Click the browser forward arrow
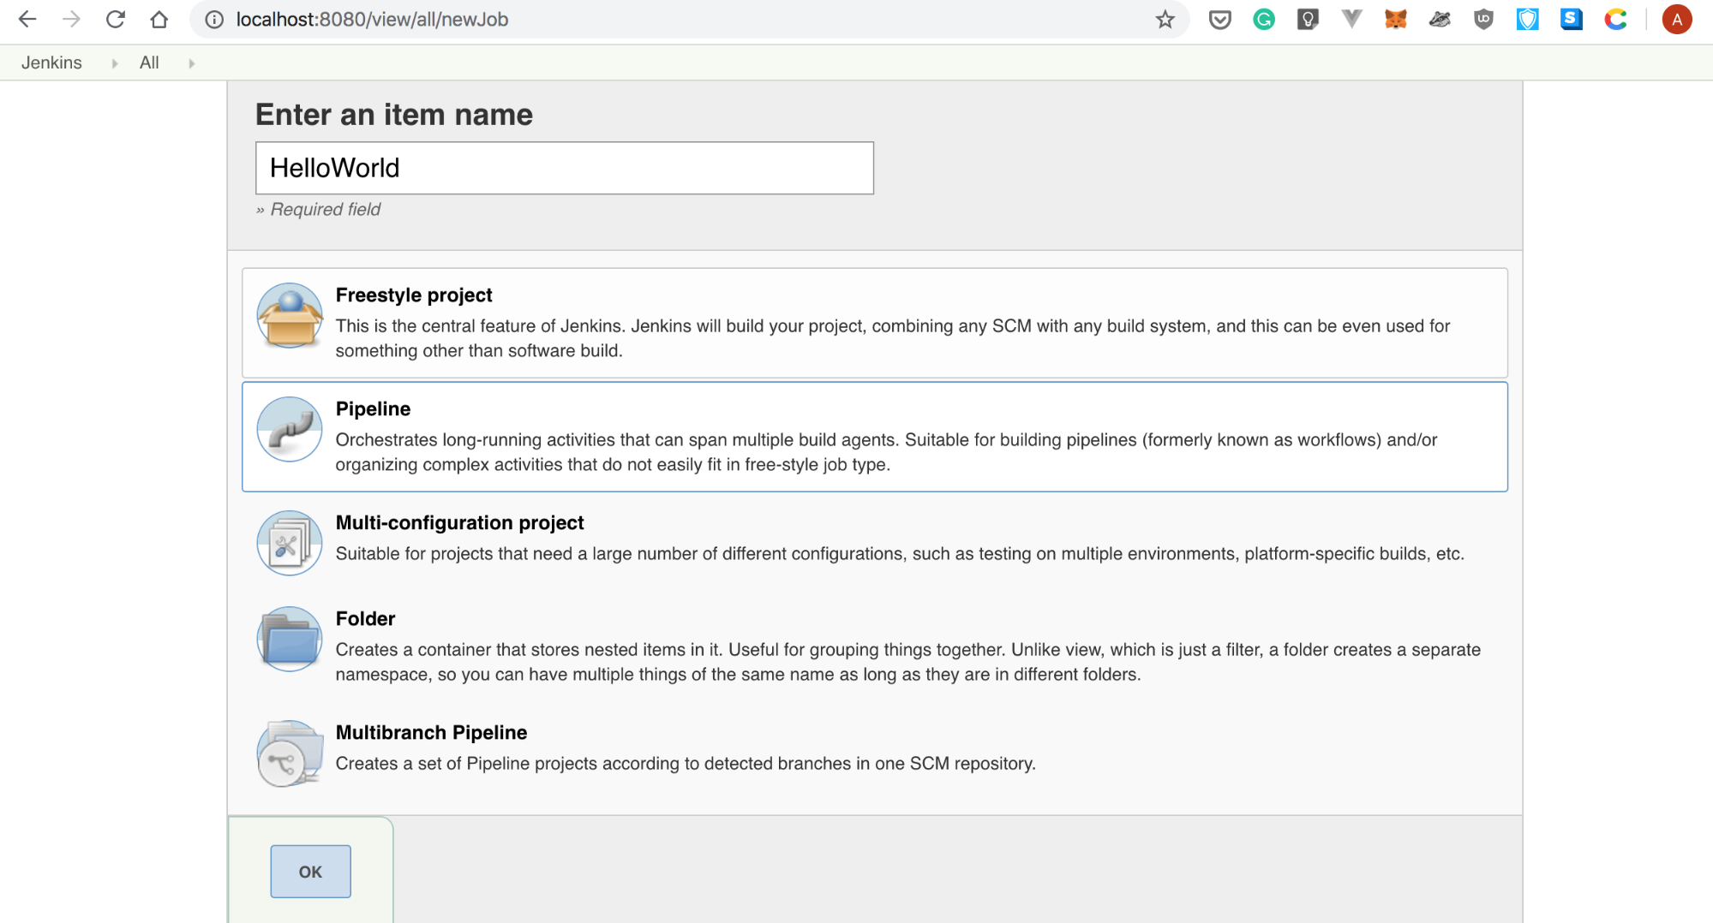This screenshot has width=1713, height=923. click(x=71, y=20)
